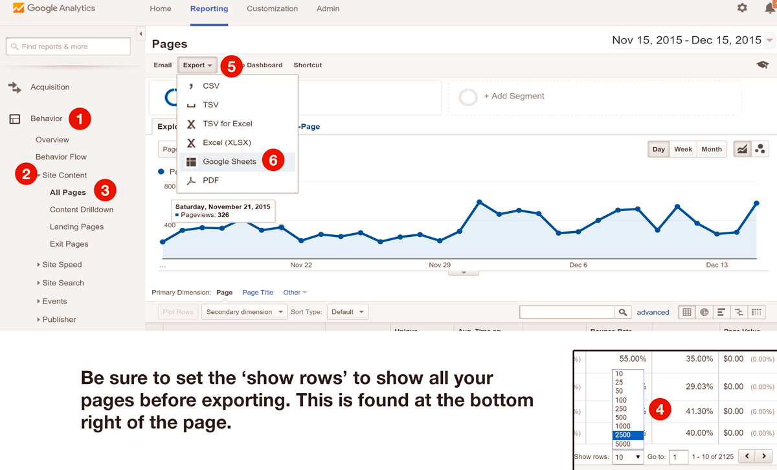Screen dimensions: 777x470
Task: Go to next page arrow in pagination
Action: pyautogui.click(x=765, y=456)
